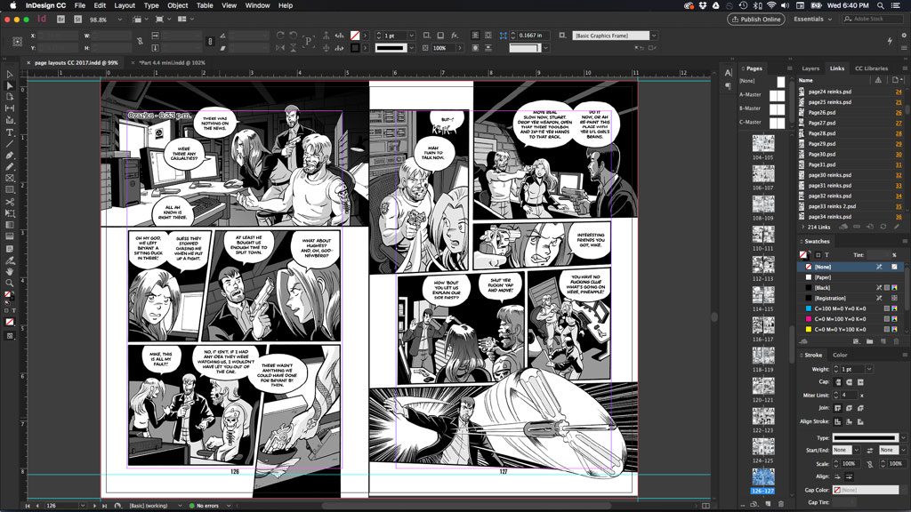Set stroke cap to Projecting Cap

pyautogui.click(x=860, y=382)
